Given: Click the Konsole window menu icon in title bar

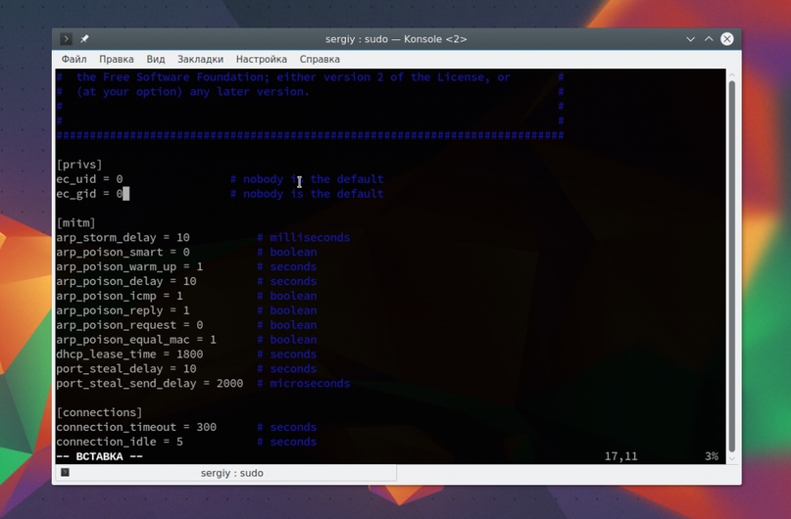Looking at the screenshot, I should (x=66, y=39).
